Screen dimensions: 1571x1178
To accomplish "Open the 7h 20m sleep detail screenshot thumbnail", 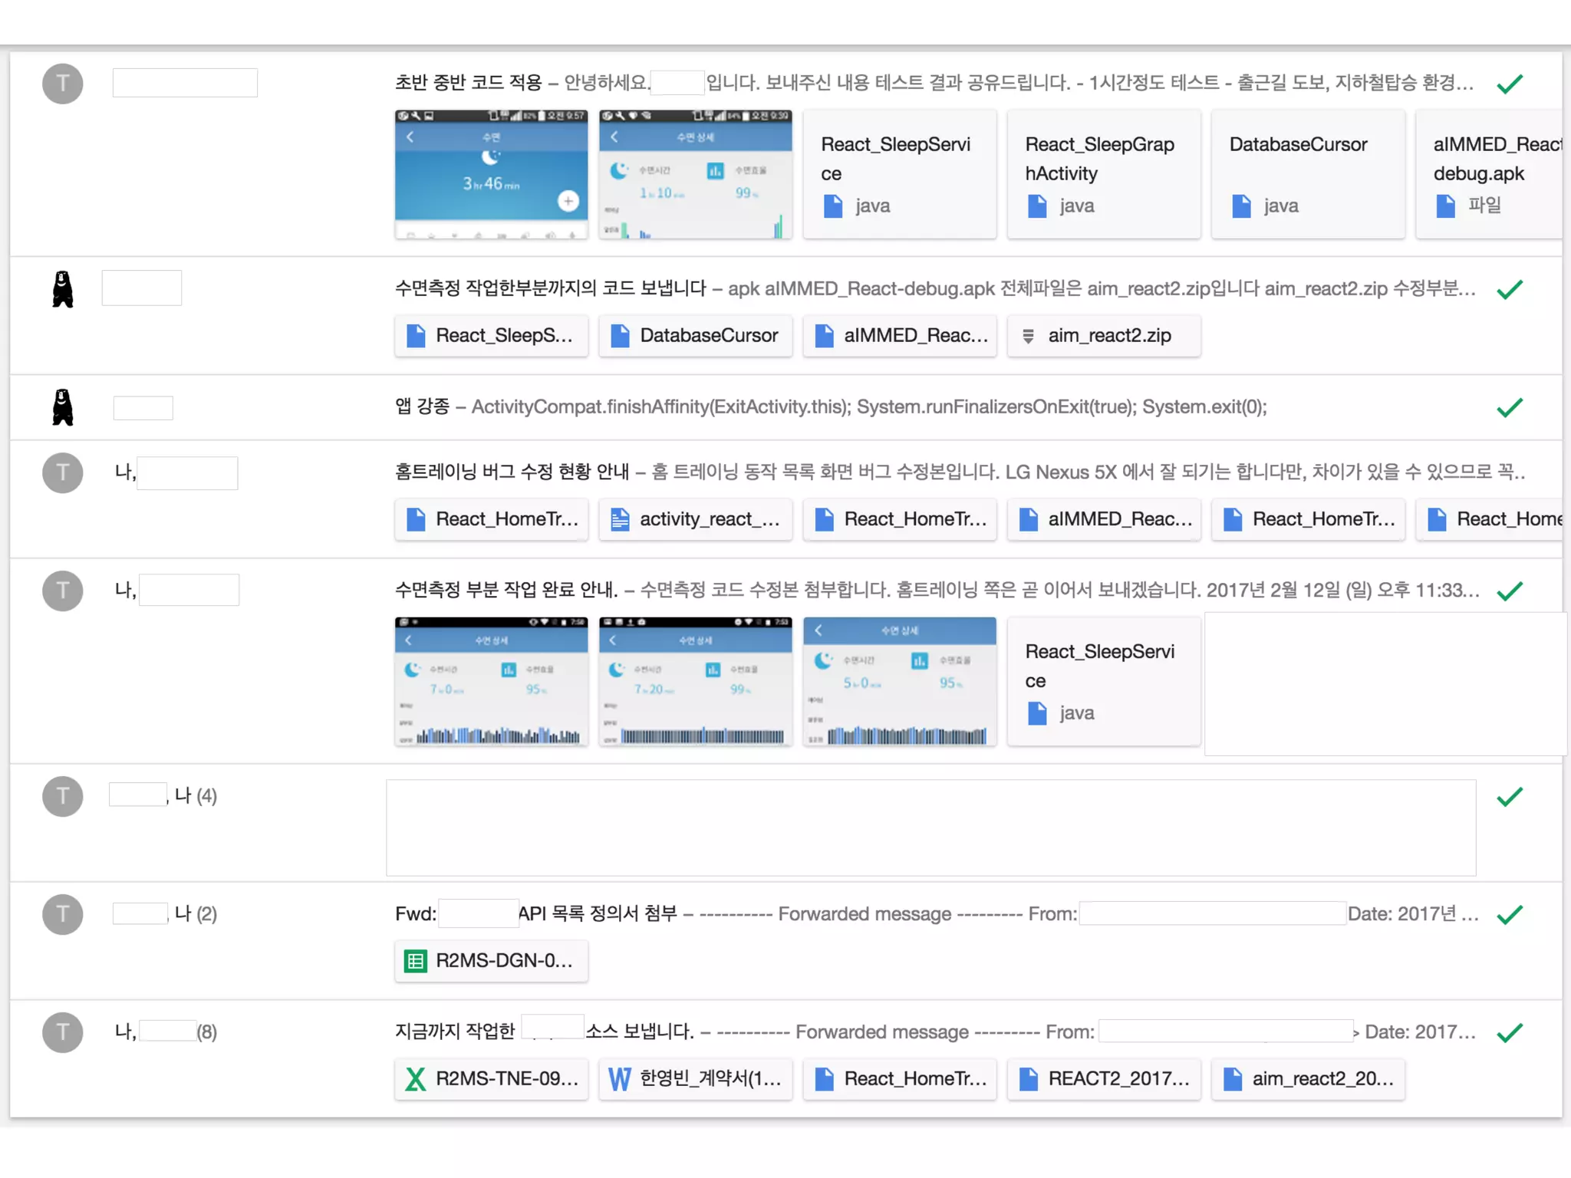I will [x=695, y=682].
